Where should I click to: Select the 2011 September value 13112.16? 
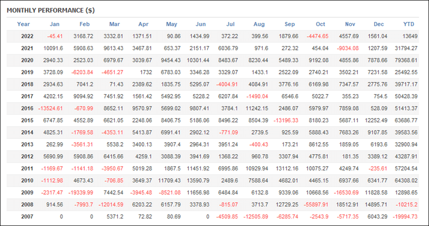pyautogui.click(x=287, y=168)
